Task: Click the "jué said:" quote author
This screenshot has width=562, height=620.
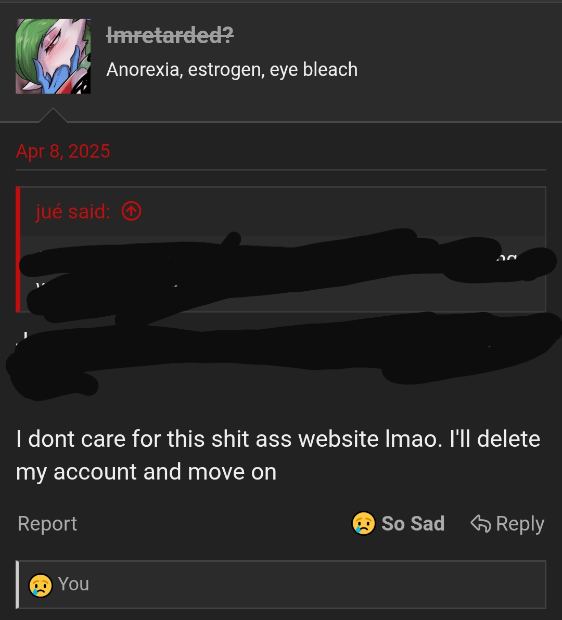Action: (x=73, y=212)
